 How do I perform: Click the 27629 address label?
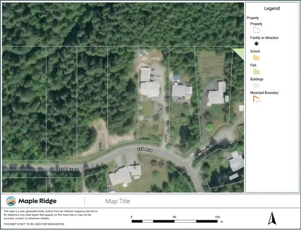100,146
